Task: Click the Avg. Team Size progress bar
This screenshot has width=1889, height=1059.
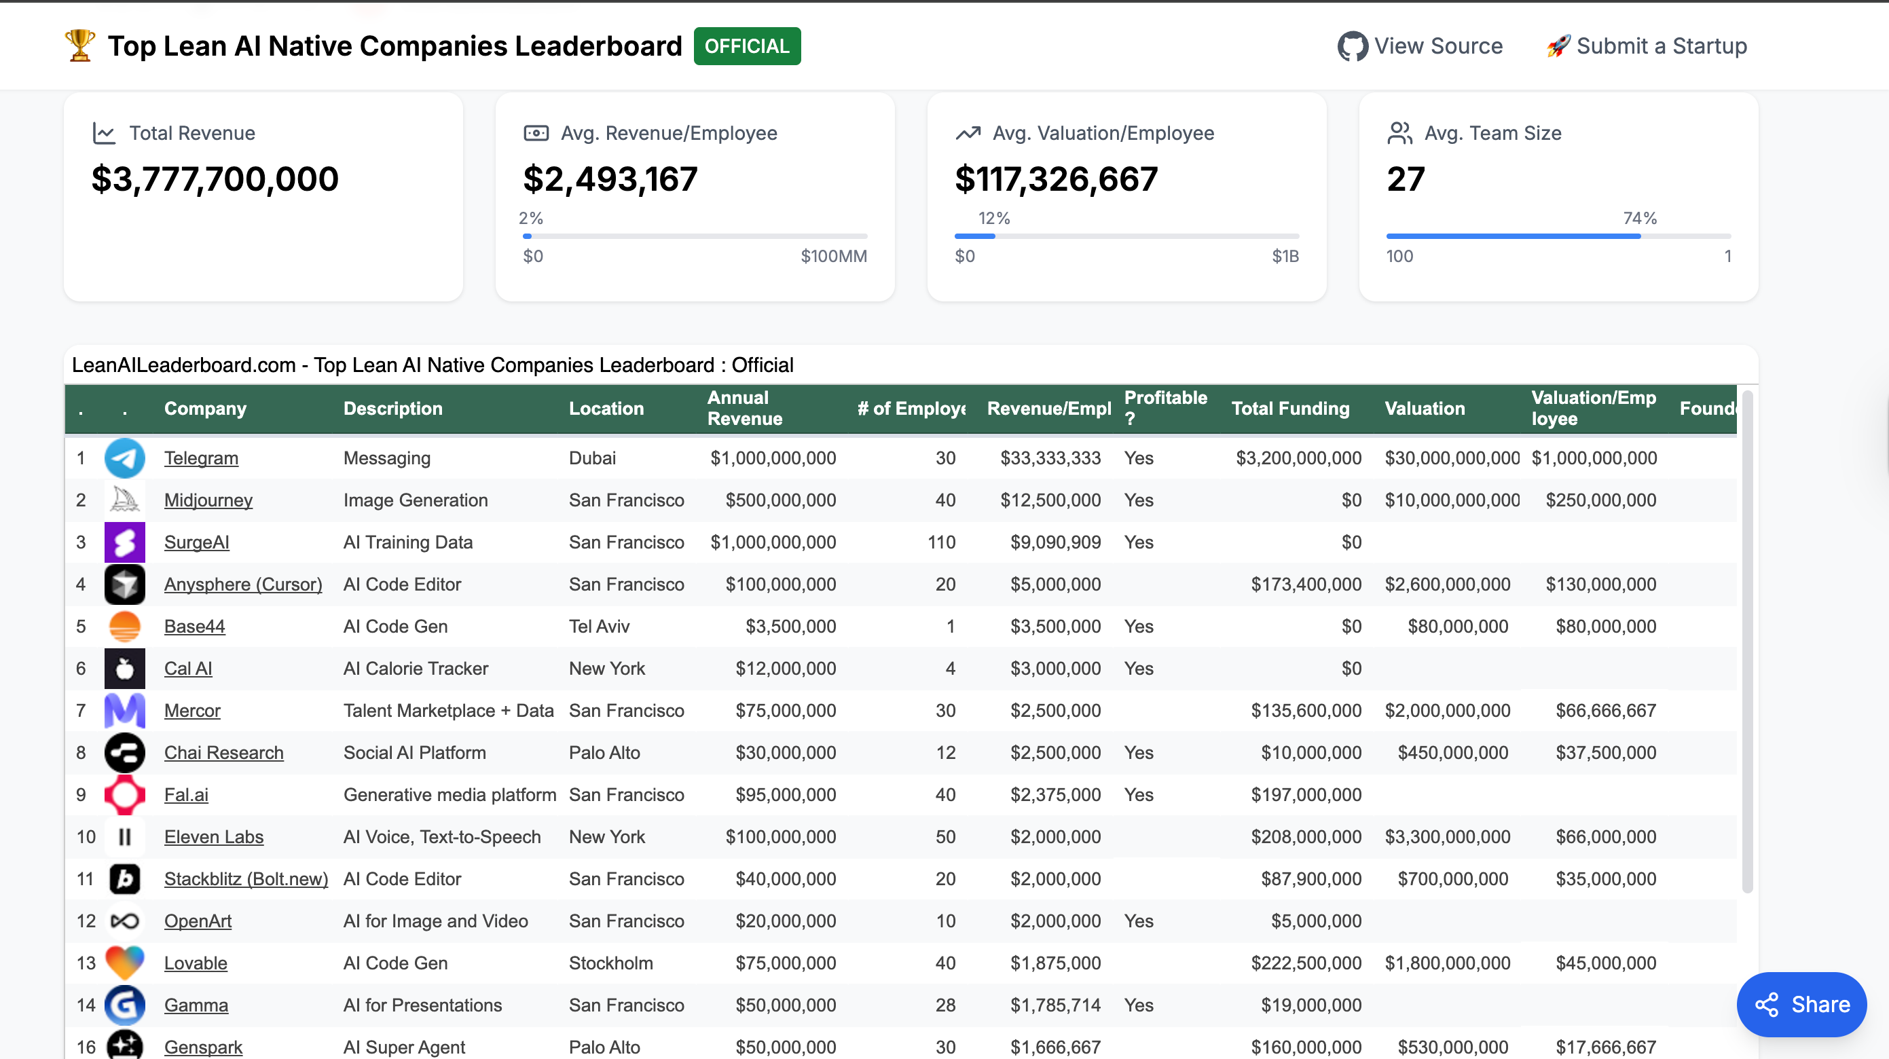Action: [x=1558, y=236]
